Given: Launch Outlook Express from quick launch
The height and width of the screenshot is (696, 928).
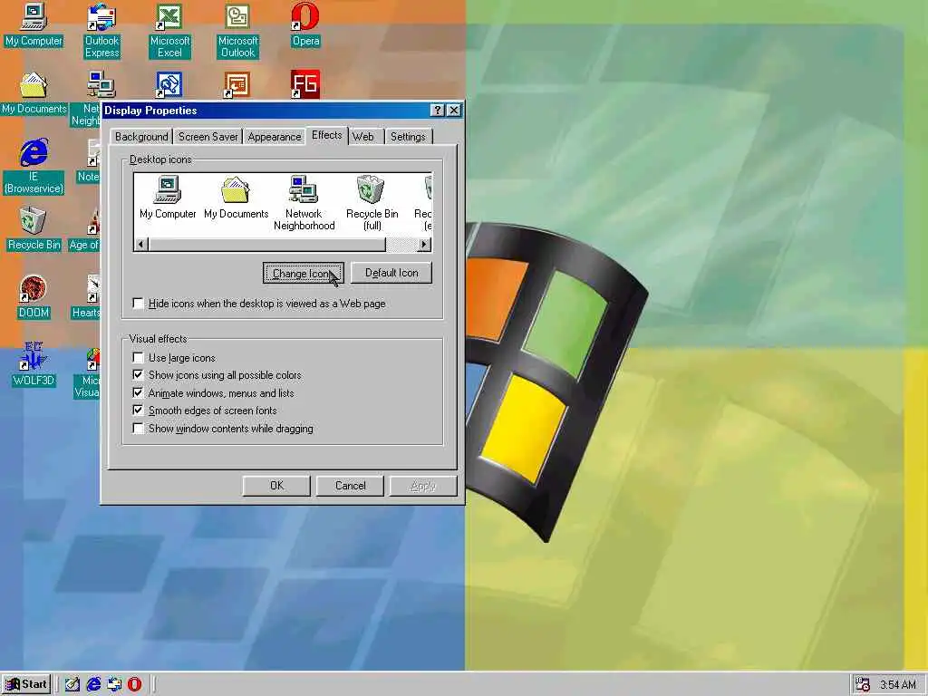Looking at the screenshot, I should click(x=114, y=684).
